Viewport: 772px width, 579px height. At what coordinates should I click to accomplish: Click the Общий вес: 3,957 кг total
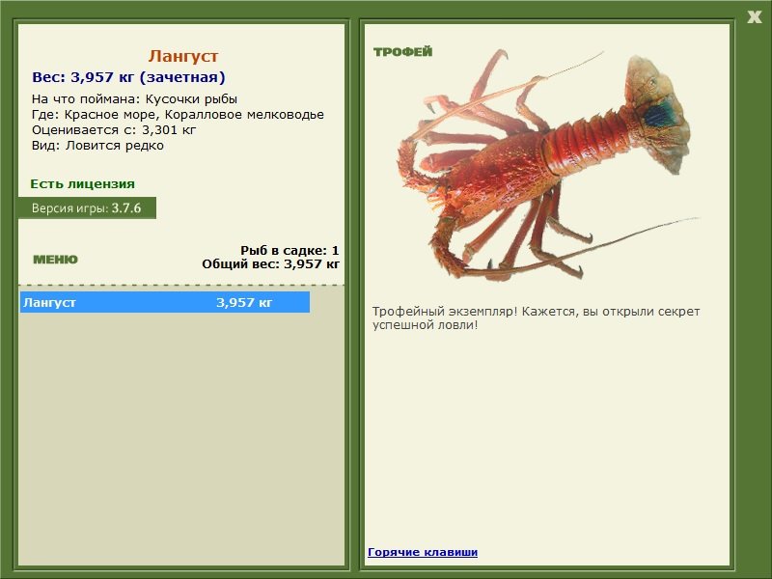(x=270, y=263)
